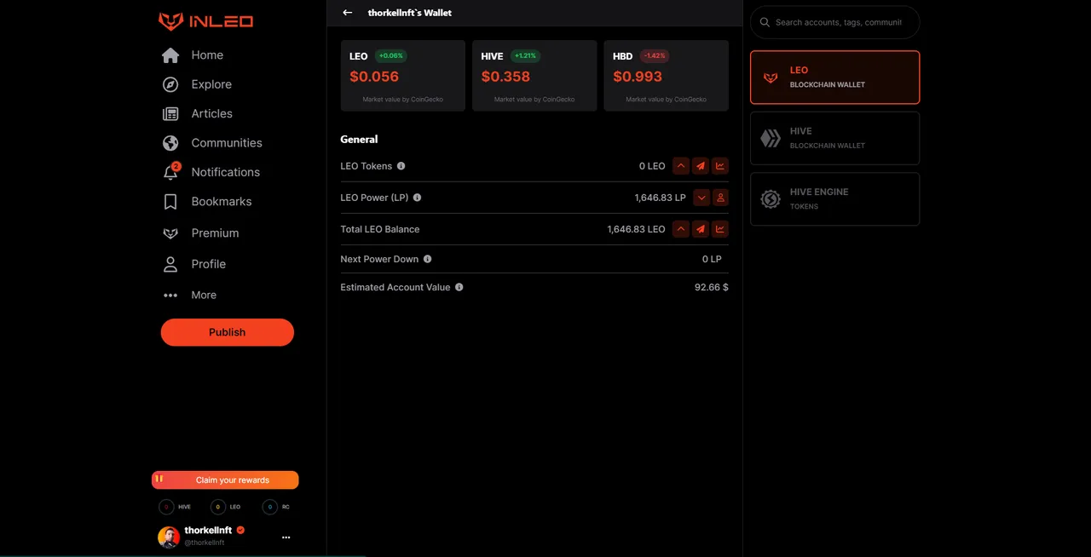The width and height of the screenshot is (1091, 557).
Task: Click the General section heading
Action: 359,140
